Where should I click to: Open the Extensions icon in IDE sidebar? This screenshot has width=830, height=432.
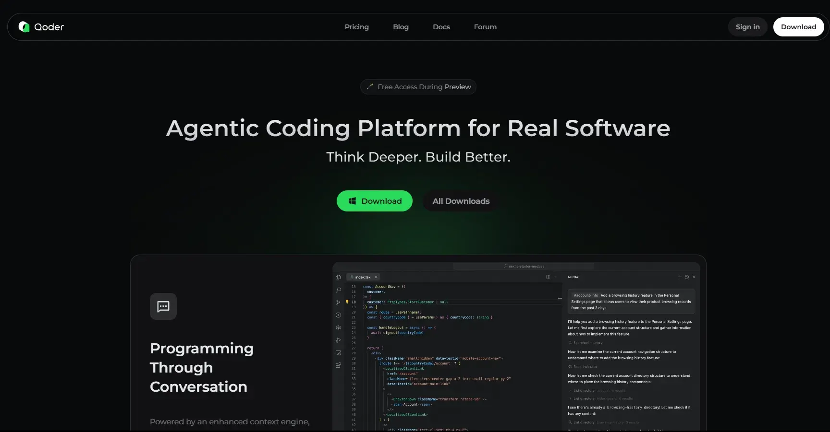click(338, 365)
